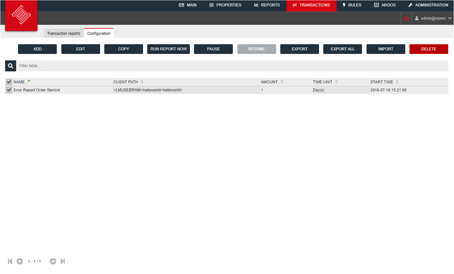Click the 1 - 1 / 1 page indicator

[34, 261]
